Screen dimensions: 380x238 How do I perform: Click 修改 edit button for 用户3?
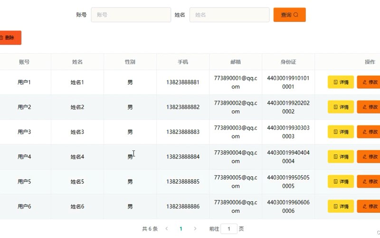(x=369, y=132)
